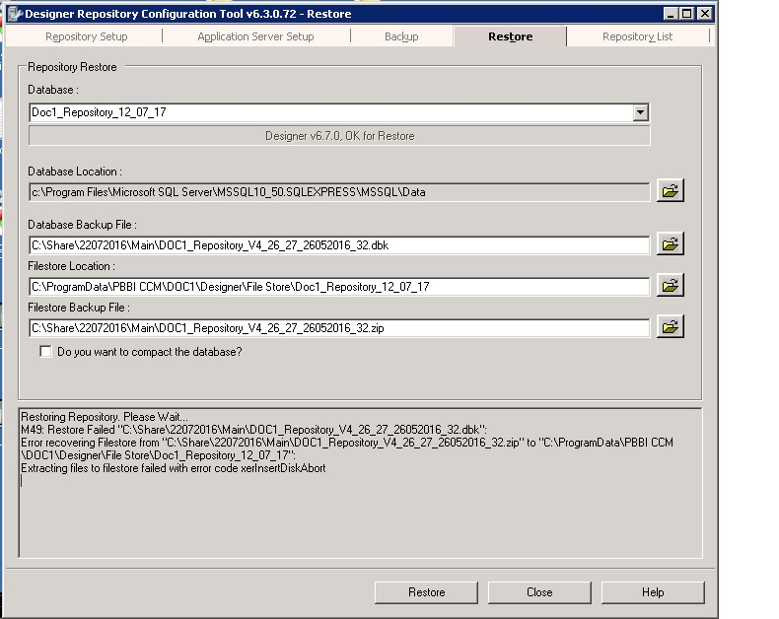
Task: Click the application icon in title bar
Action: pyautogui.click(x=12, y=14)
